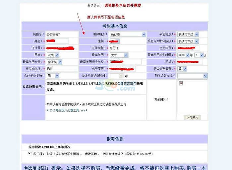Expand the 会计专业学历 dropdown showing 无
The width and height of the screenshot is (232, 170).
52,76
